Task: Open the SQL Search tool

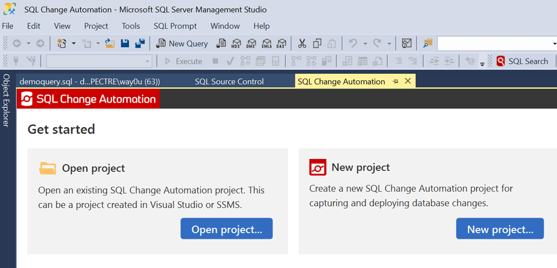Action: [x=523, y=61]
